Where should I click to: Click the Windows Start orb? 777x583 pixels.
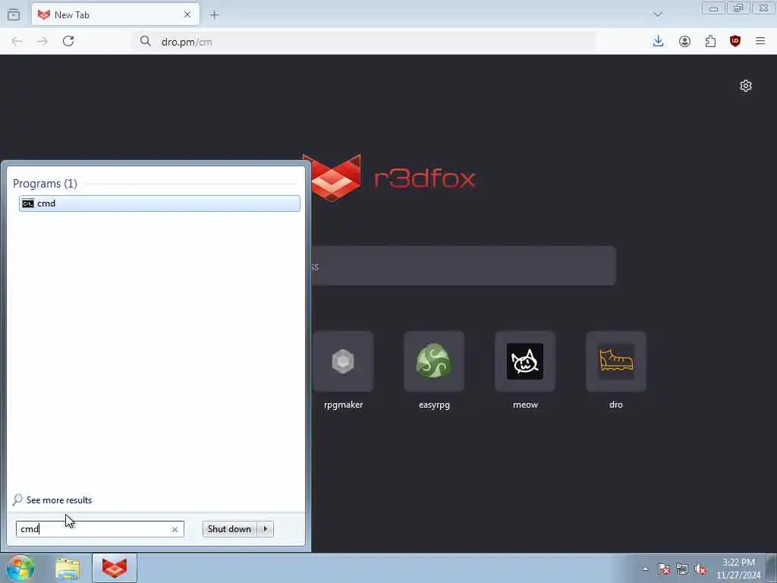[x=20, y=568]
